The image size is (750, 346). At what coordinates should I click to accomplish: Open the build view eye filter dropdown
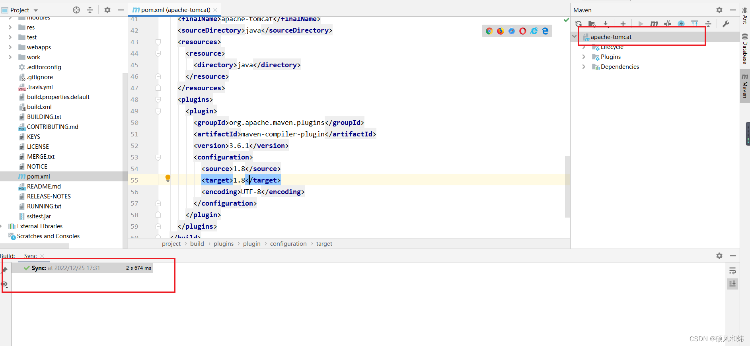5,285
